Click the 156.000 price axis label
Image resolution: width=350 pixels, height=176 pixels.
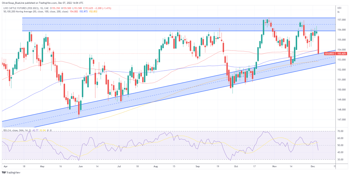pos(341,30)
